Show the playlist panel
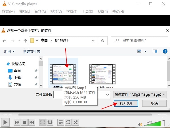This screenshot has height=128, width=170. click(x=61, y=122)
